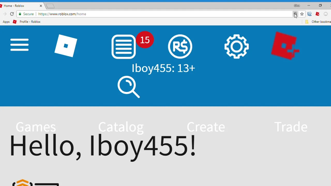Close the Home - Roblox tab
The height and width of the screenshot is (186, 331).
coord(41,6)
